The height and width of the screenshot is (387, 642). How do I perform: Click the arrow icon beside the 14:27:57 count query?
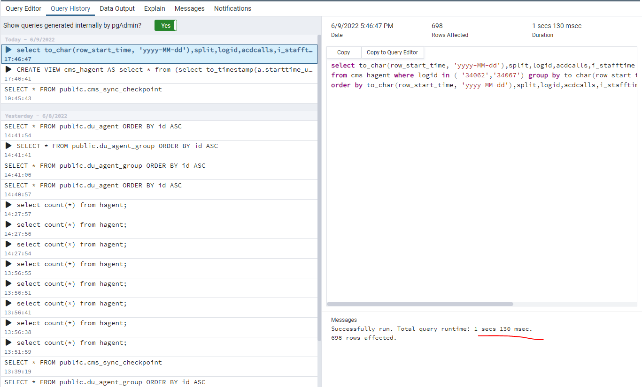(9, 205)
